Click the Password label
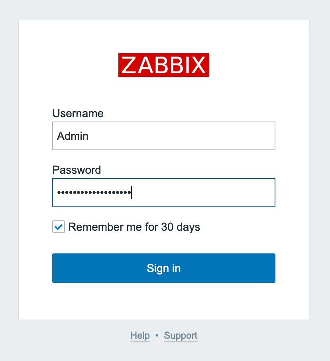This screenshot has height=361, width=330. (77, 170)
